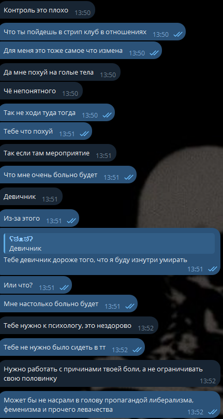Click read ticks on "Тебе не нужно было сидеть в тт"
The width and height of the screenshot is (223, 419).
[137, 350]
